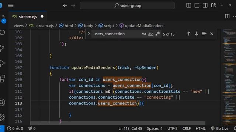Open errors and warnings status indicator
The width and height of the screenshot is (236, 132).
point(15,129)
